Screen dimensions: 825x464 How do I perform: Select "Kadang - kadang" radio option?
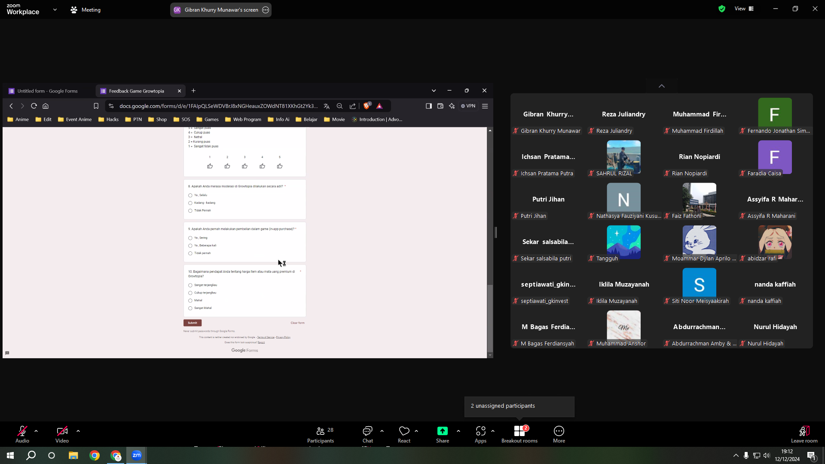click(x=190, y=203)
